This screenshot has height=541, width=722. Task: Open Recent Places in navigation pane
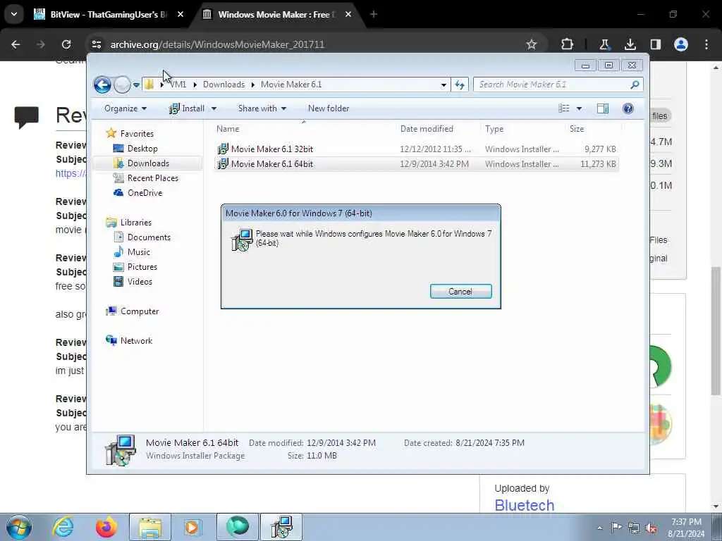pos(145,178)
